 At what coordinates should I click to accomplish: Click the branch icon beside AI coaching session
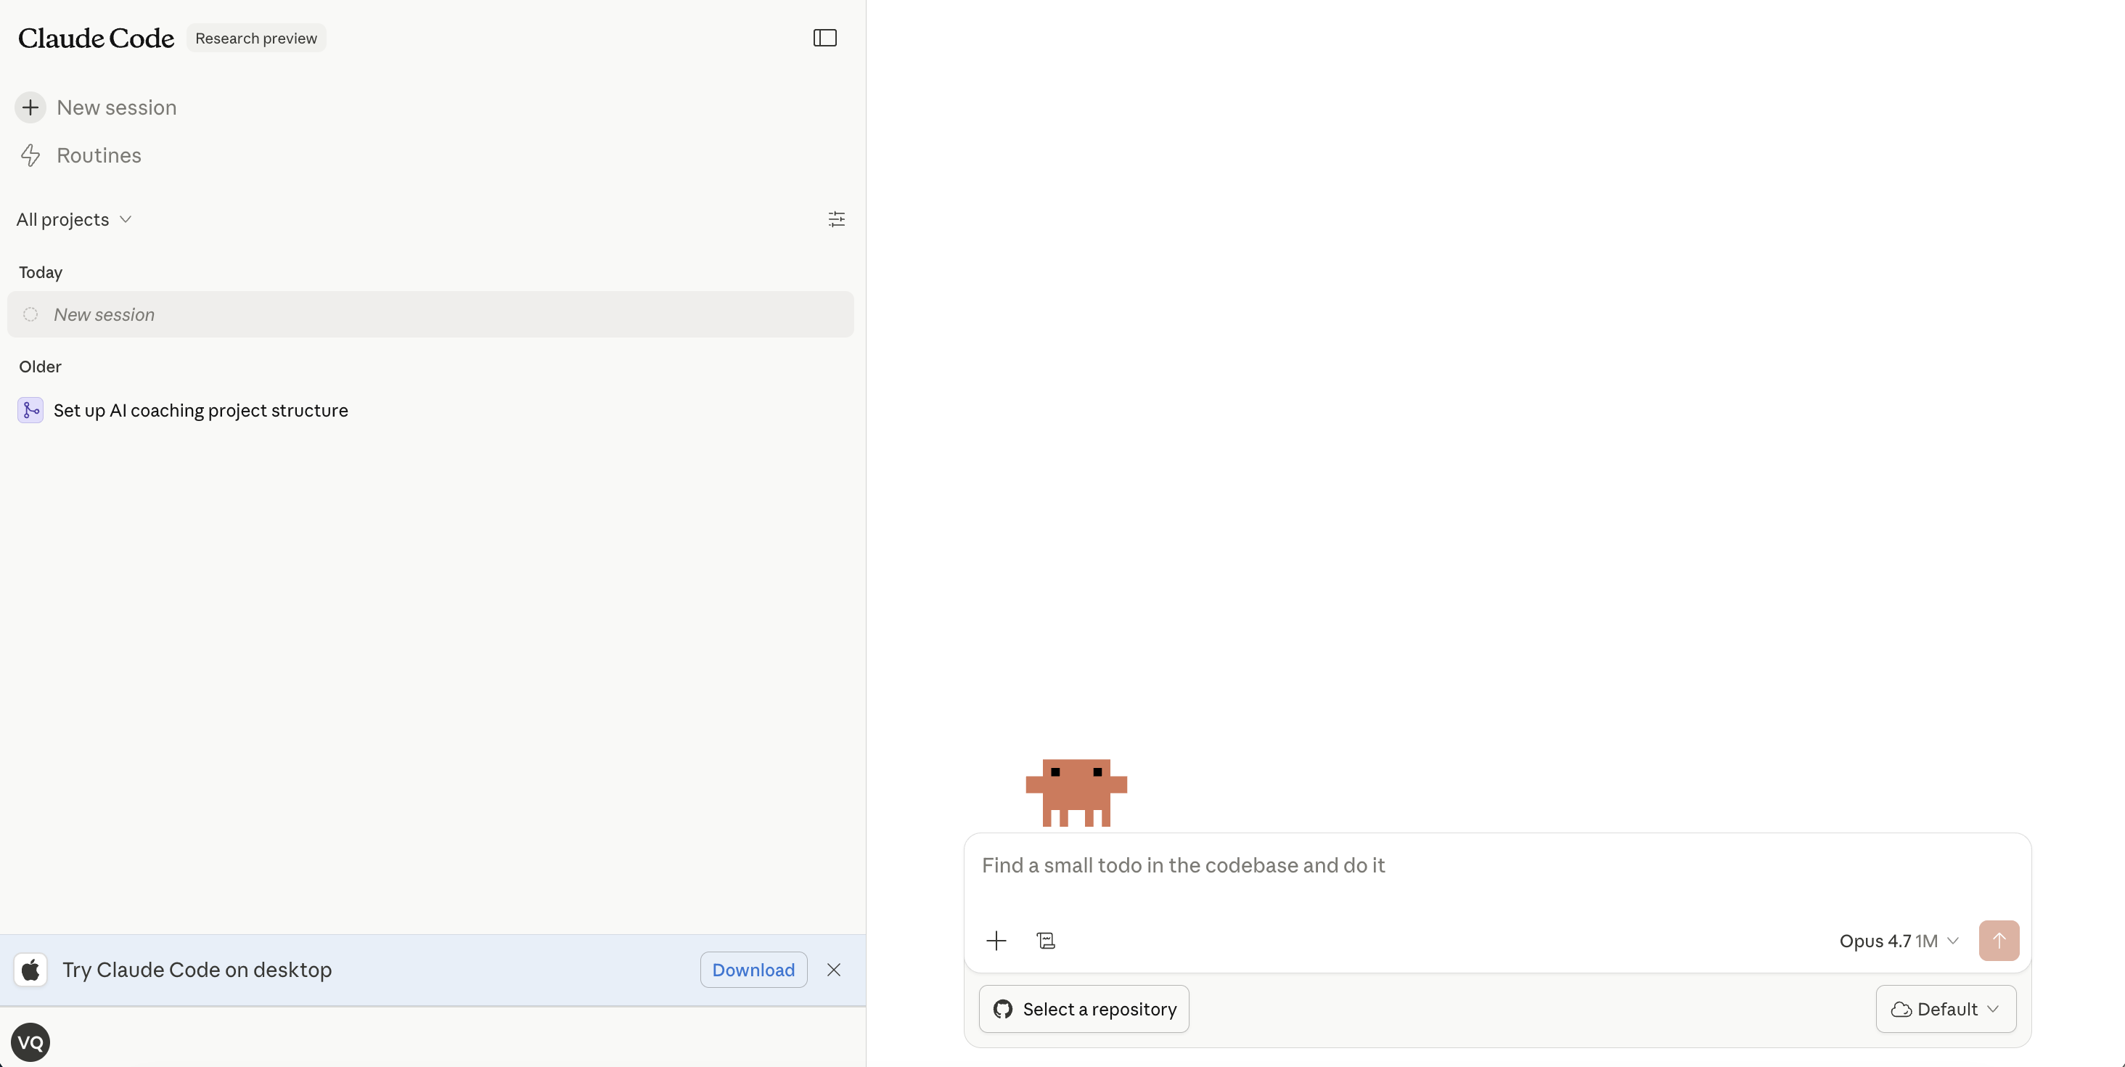coord(30,410)
